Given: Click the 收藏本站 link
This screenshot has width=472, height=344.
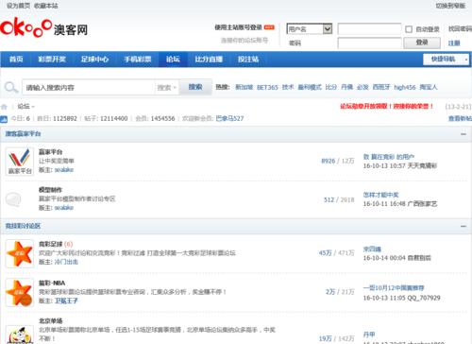Looking at the screenshot, I should coord(46,6).
